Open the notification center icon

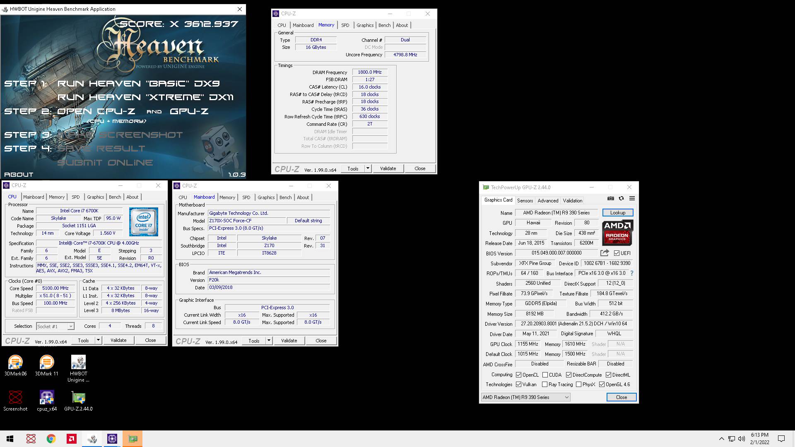(x=781, y=439)
